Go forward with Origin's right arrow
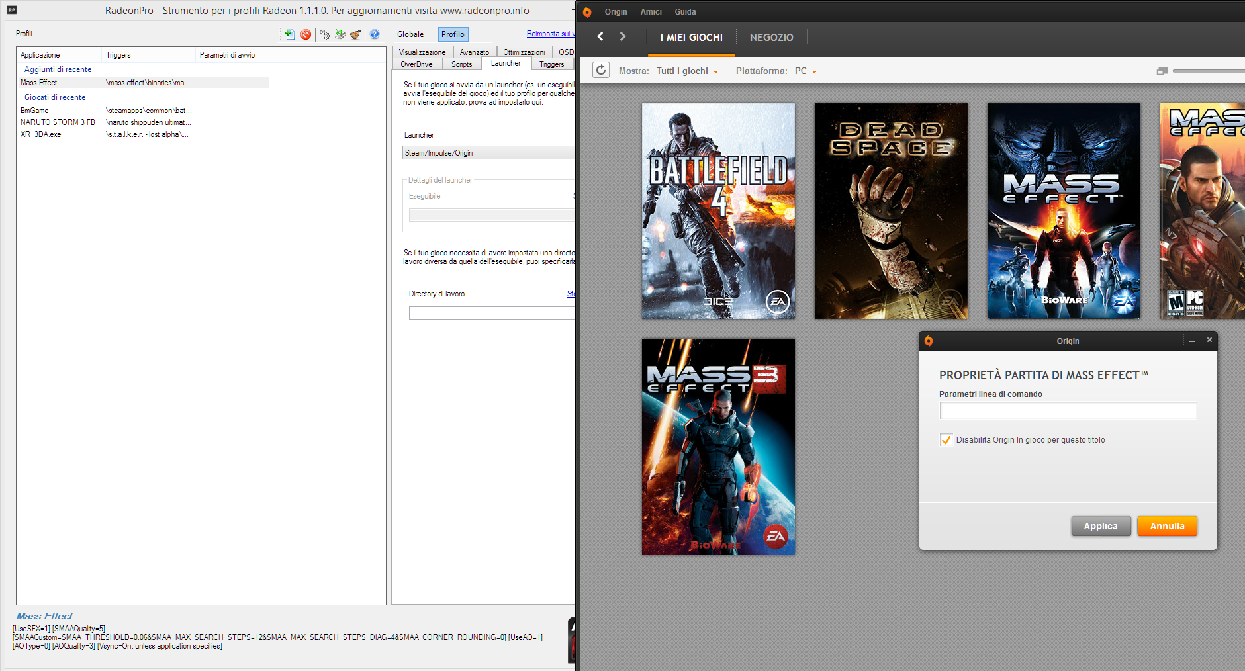 (x=622, y=36)
